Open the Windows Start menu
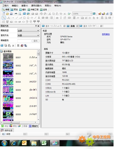114x149 pixels. pyautogui.click(x=4, y=143)
